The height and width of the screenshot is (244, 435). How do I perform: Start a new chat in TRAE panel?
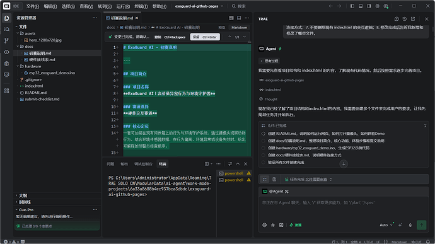pyautogui.click(x=397, y=19)
